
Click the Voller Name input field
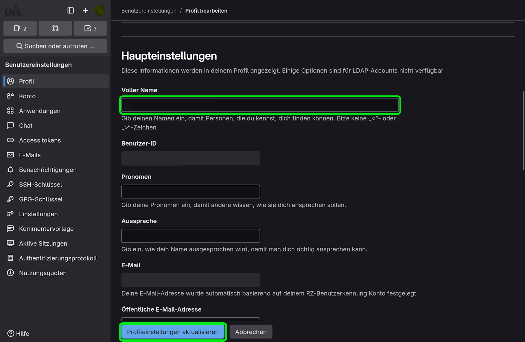[x=260, y=105]
